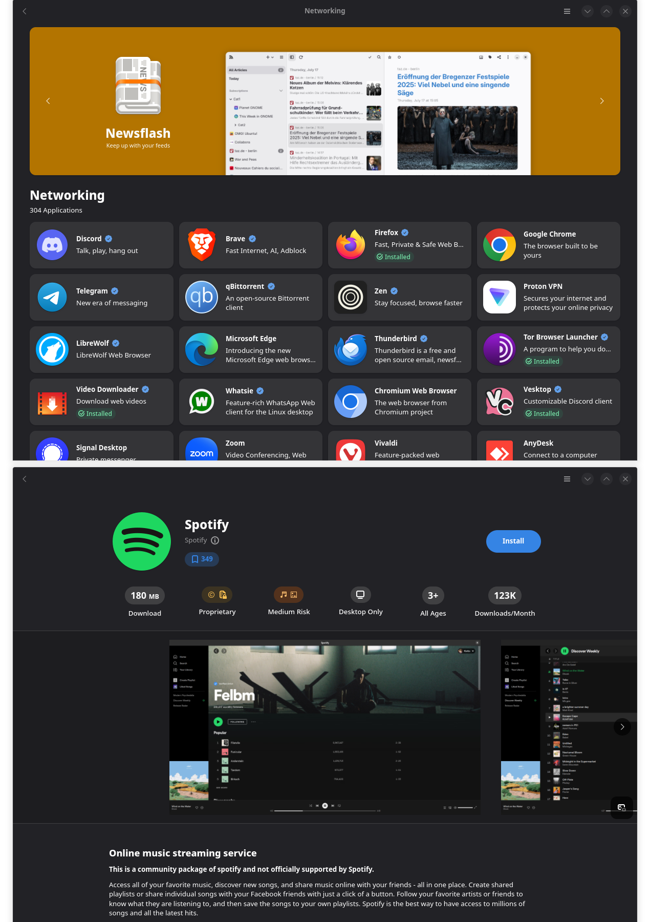This screenshot has width=650, height=922.
Task: Open the Vesktop app icon
Action: point(500,402)
